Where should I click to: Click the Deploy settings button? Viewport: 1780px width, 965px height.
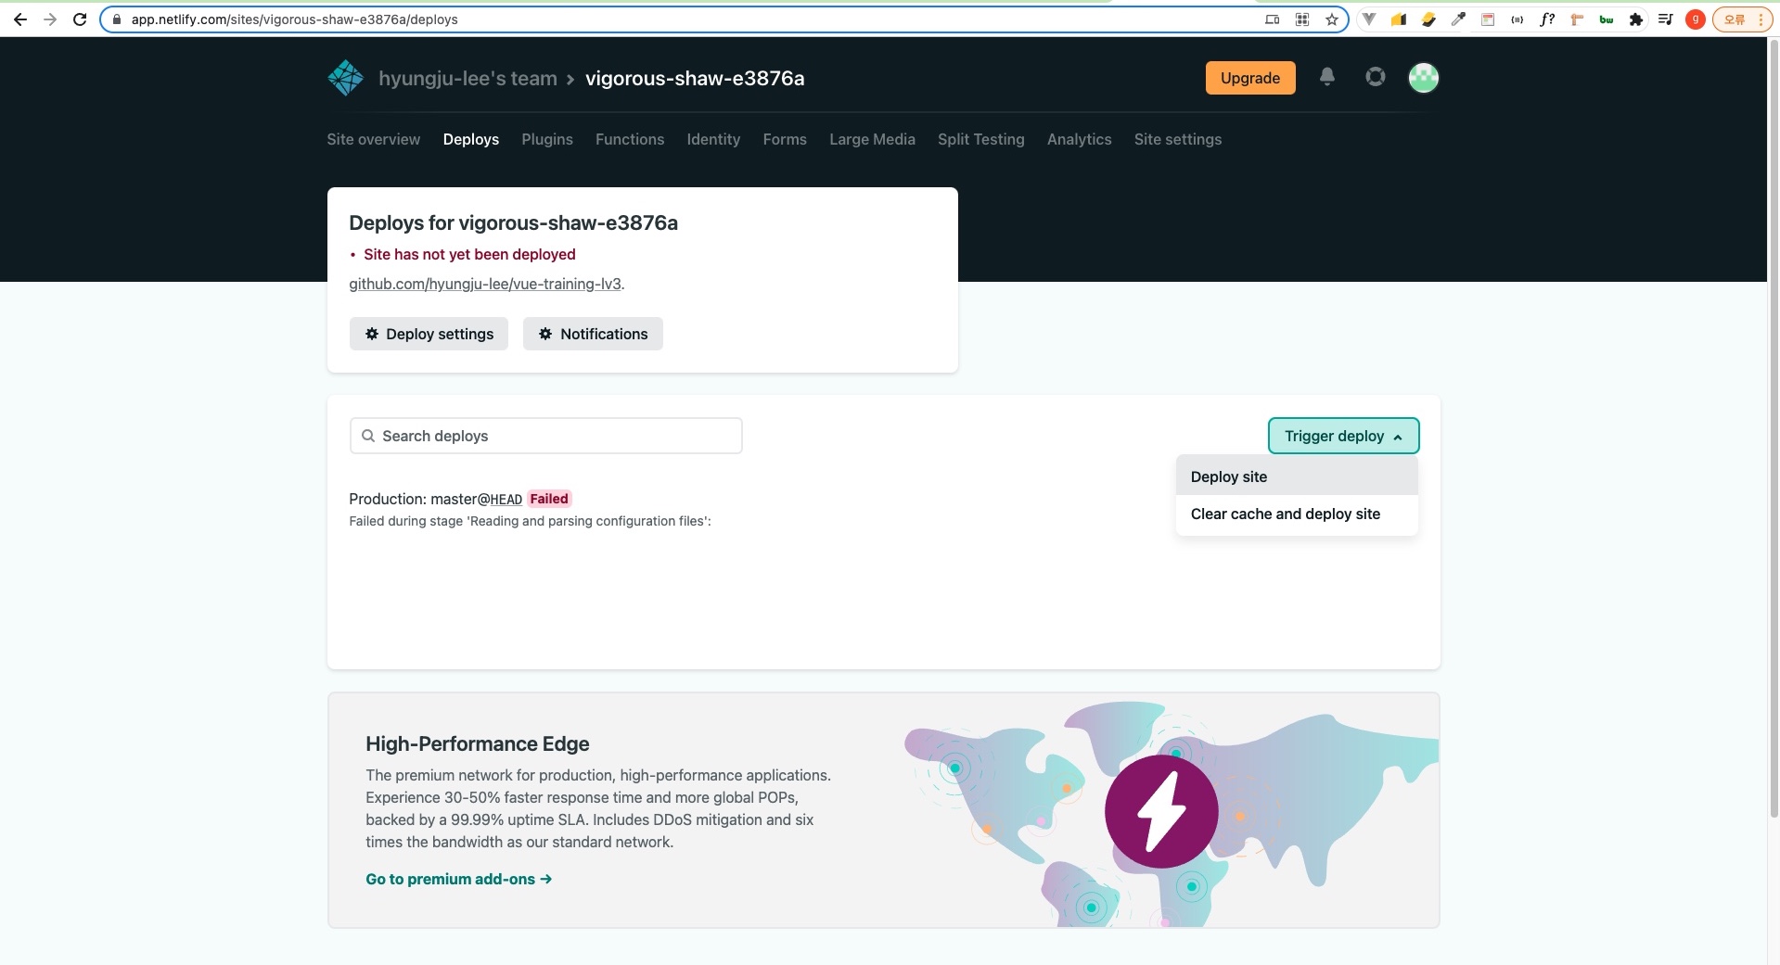click(x=429, y=334)
